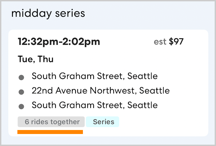
Task: Click the number 6 in rides badge
Action: point(27,122)
